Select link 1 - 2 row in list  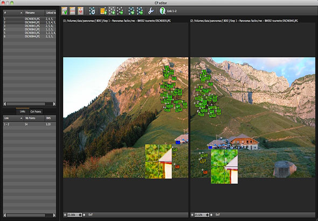click(x=30, y=124)
